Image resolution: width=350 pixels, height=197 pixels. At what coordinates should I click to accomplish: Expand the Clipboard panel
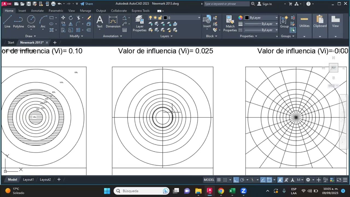tap(320, 36)
